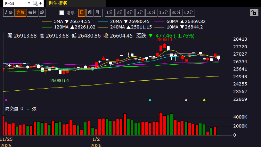This screenshot has width=261, height=147.
Task: Click the 28413 price axis label
Action: [240, 39]
